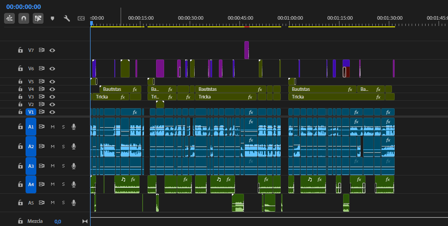
Task: Enable voice-over record on track A1
Action: pos(74,127)
